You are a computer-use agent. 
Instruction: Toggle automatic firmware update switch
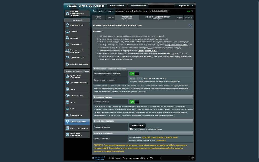134,73
